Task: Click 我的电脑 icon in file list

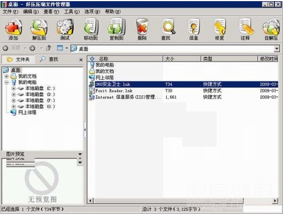Action: pyautogui.click(x=92, y=65)
